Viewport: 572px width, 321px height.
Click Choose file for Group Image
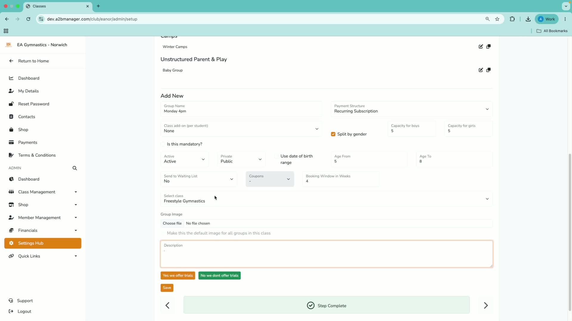point(172,224)
